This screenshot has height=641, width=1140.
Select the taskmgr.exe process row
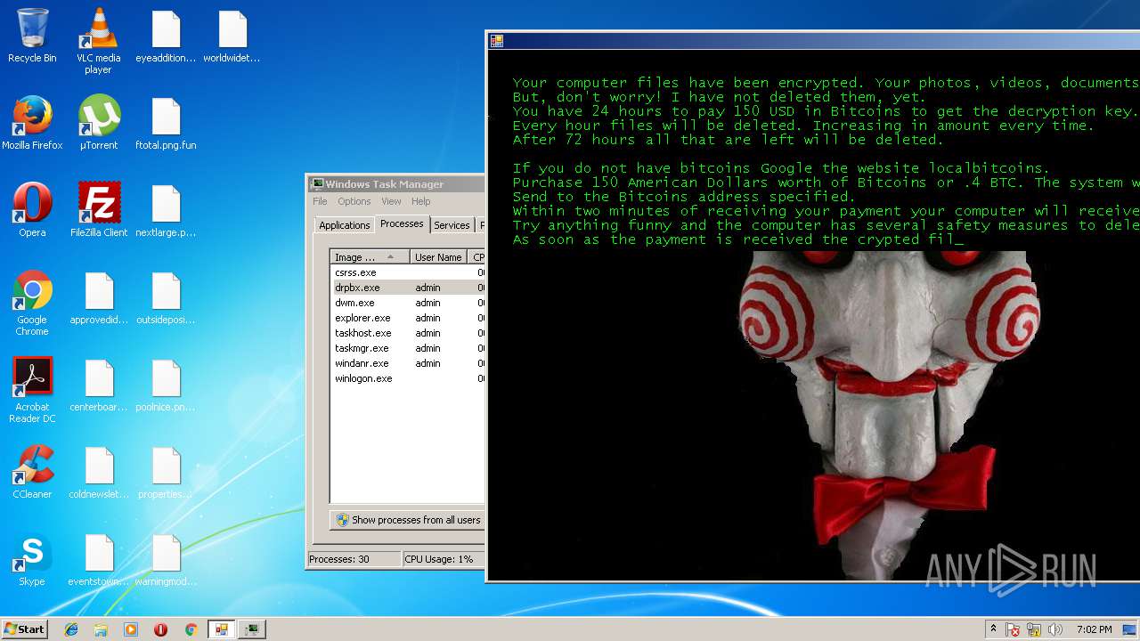(408, 348)
